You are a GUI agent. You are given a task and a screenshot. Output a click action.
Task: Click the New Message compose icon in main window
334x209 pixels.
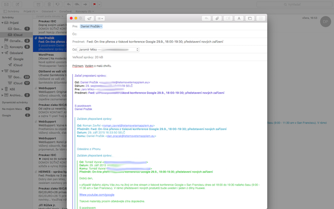point(17,4)
